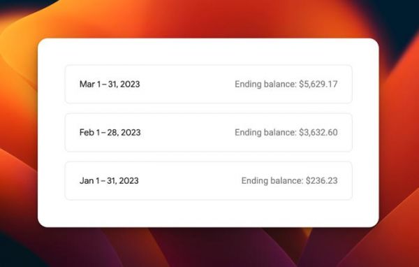Viewport: 419px width, 267px height.
Task: Select the 'Ending balance:' label in February row
Action: 265,132
